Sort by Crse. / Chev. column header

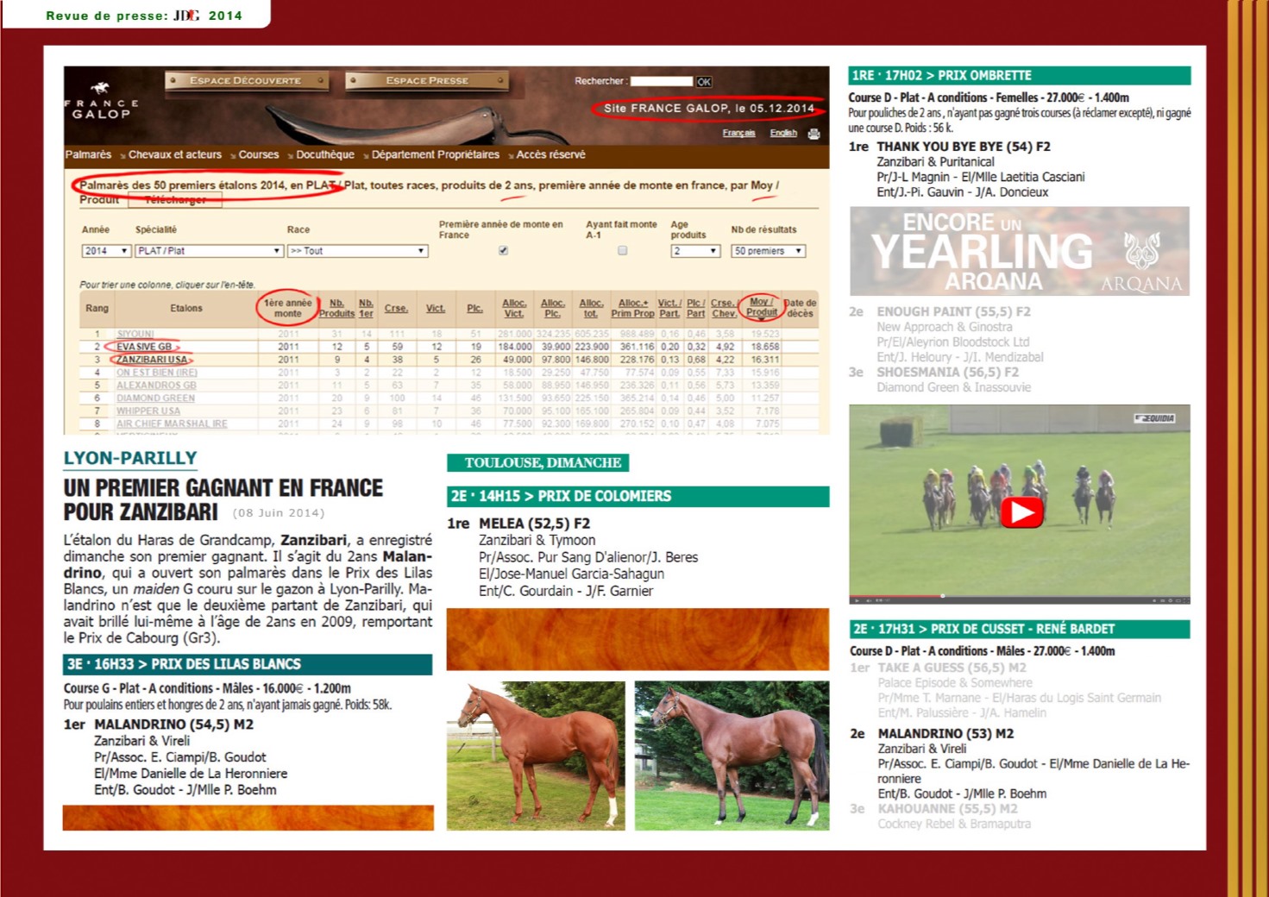(724, 308)
